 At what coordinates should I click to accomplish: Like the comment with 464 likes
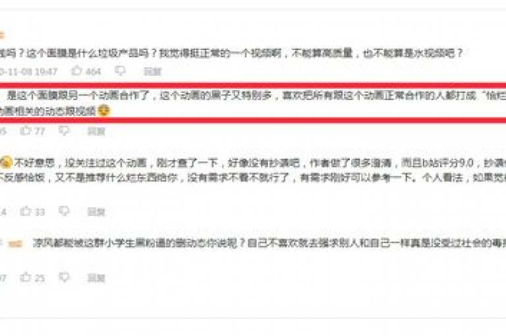(x=76, y=70)
